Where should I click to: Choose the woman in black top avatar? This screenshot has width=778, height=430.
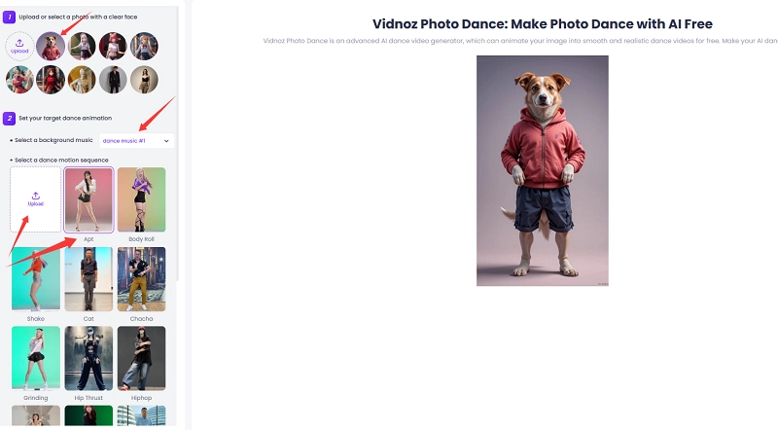144,80
